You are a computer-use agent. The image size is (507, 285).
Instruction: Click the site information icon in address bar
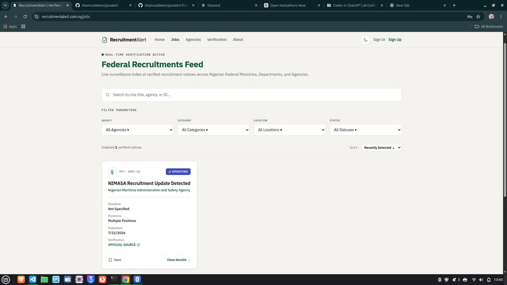(36, 16)
